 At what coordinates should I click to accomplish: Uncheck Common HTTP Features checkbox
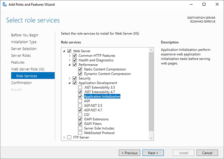75,56
